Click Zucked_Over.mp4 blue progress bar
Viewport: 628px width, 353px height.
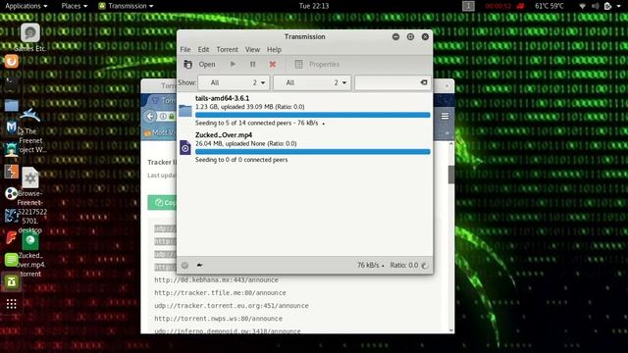click(x=312, y=152)
